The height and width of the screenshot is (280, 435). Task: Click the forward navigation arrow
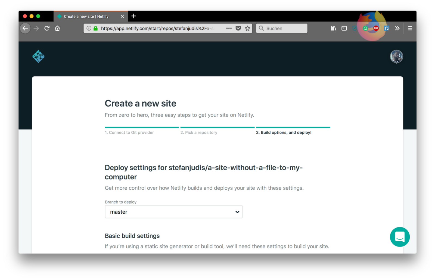coord(36,28)
